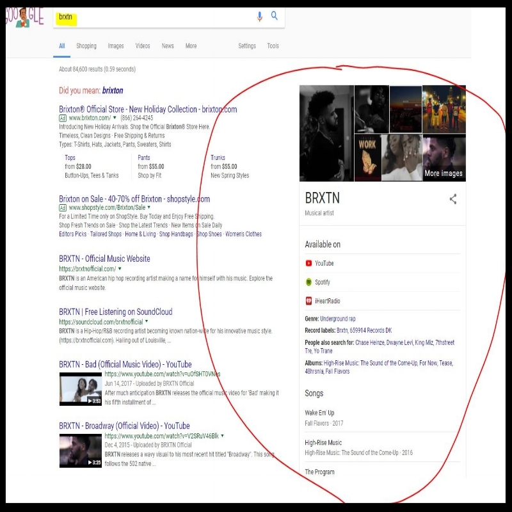Click the magnifying glass search icon
Image resolution: width=512 pixels, height=512 pixels.
point(275,15)
